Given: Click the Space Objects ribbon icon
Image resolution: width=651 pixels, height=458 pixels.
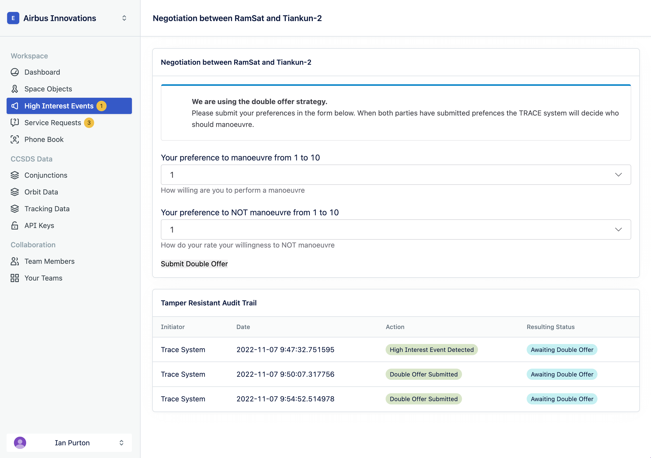Looking at the screenshot, I should (x=15, y=89).
